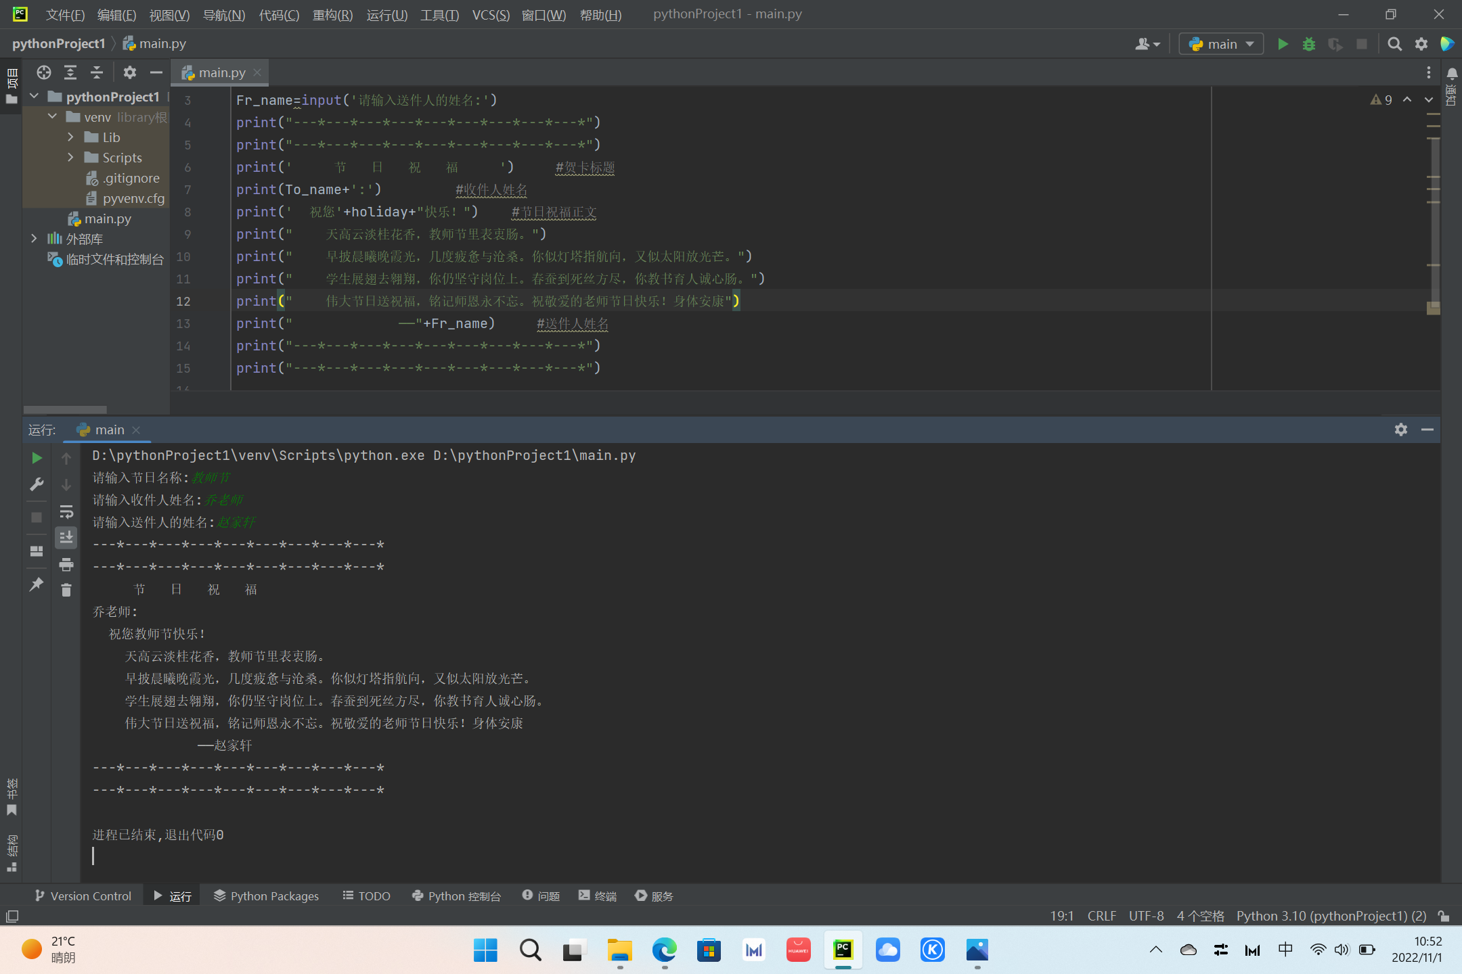Open the main run configuration dropdown
Image resolution: width=1462 pixels, height=974 pixels.
1222,44
